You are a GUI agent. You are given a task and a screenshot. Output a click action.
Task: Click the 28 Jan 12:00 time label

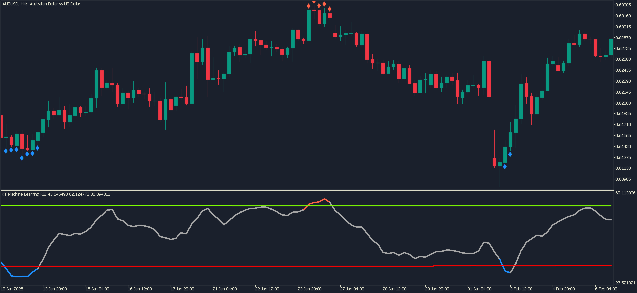point(395,289)
